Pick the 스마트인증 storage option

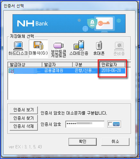79,48
